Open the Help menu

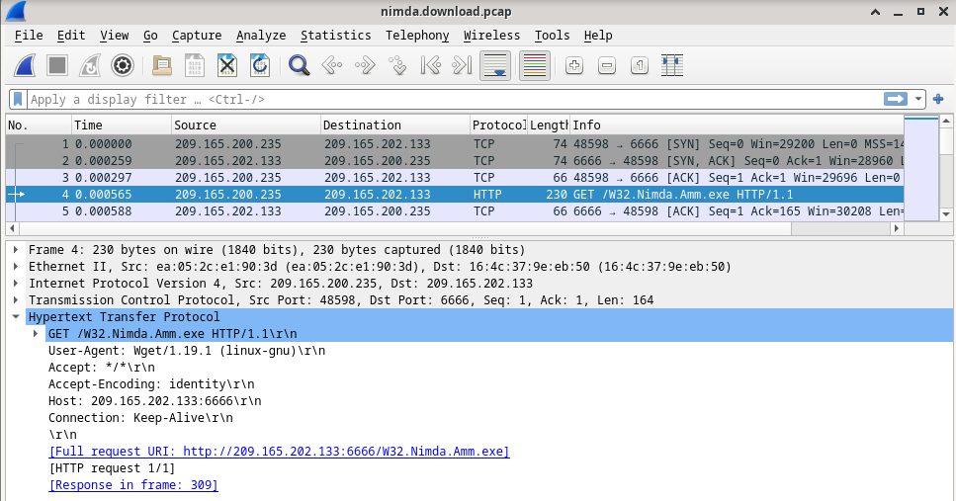(597, 36)
